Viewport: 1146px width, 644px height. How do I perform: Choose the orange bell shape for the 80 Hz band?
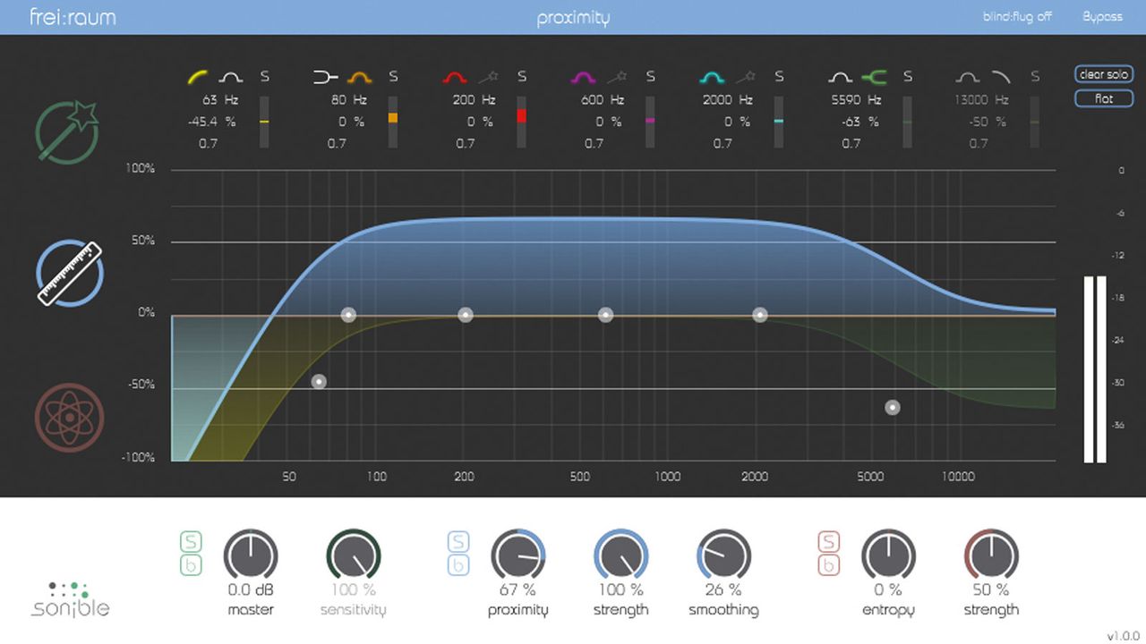(359, 77)
